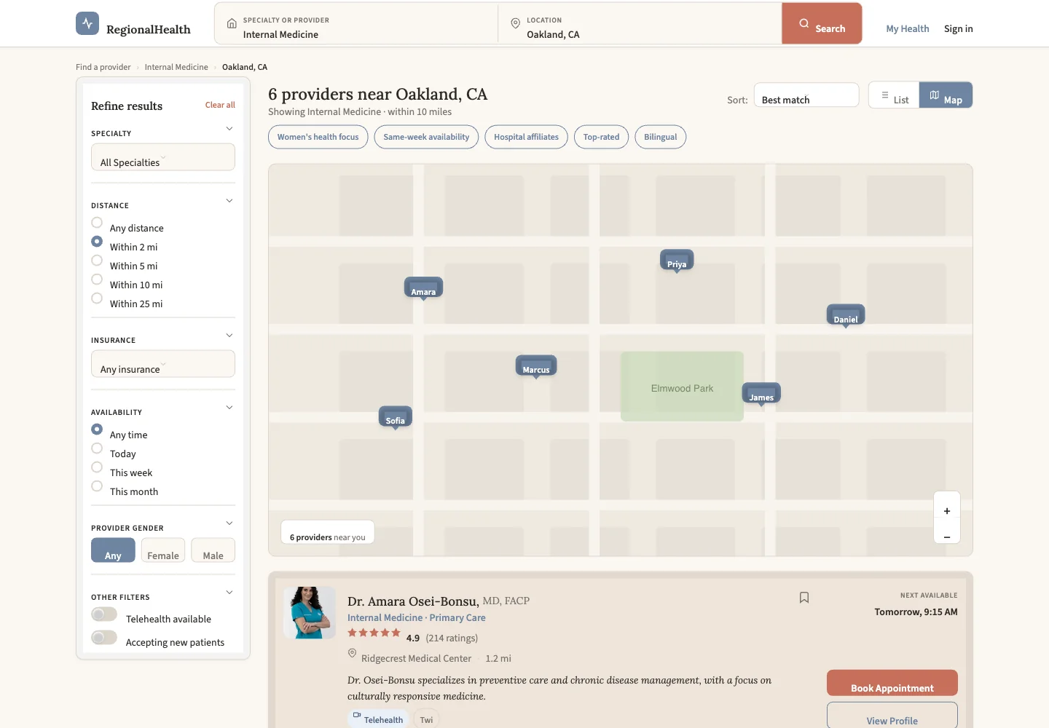Collapse the Distance filter section
Viewport: 1049px width, 728px height.
pyautogui.click(x=229, y=201)
